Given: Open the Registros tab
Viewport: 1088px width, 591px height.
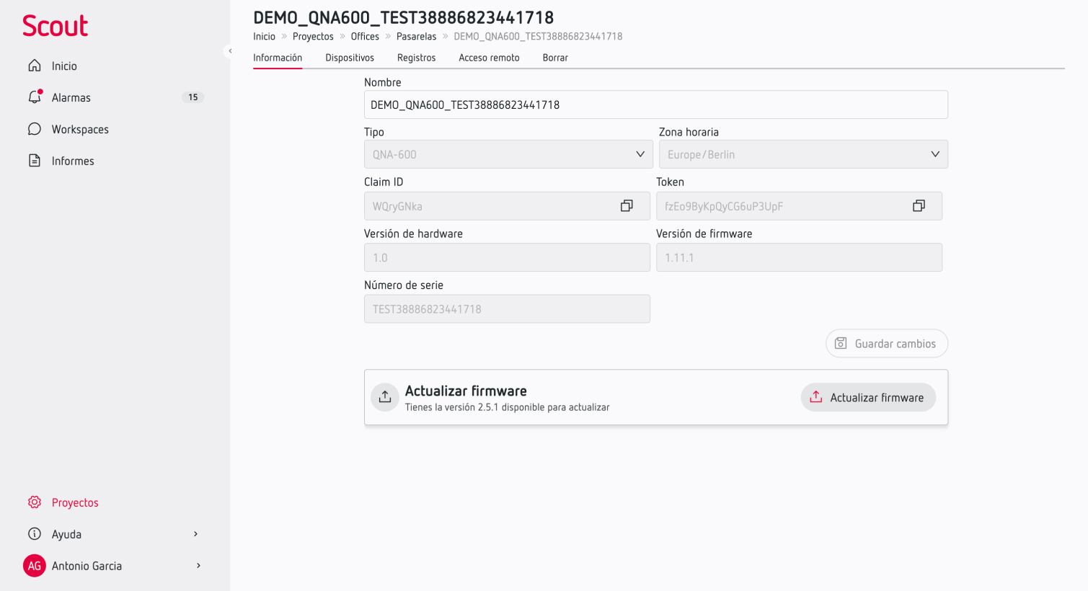Looking at the screenshot, I should [x=416, y=58].
